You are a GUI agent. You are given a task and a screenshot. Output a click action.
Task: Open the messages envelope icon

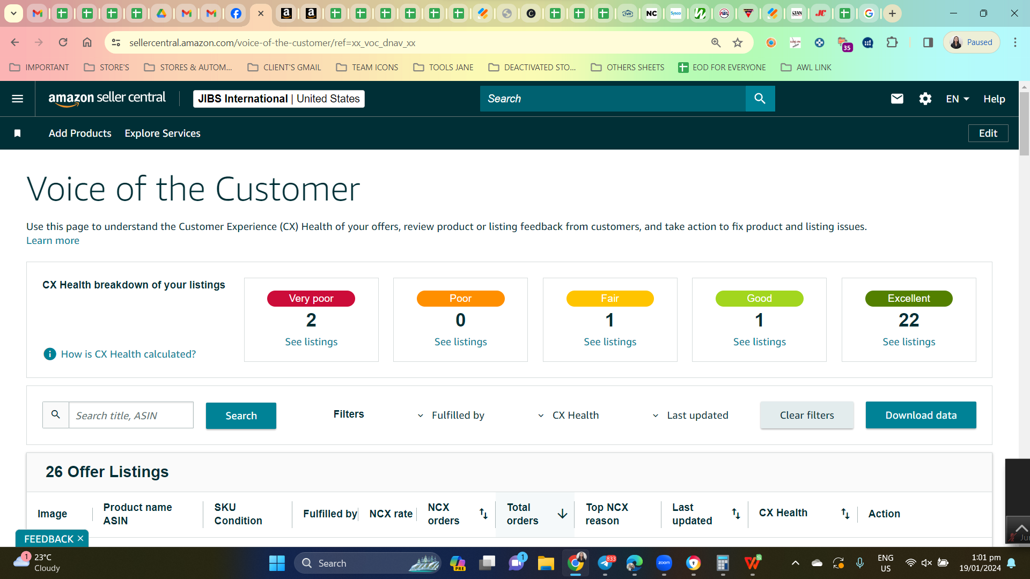[x=897, y=99]
